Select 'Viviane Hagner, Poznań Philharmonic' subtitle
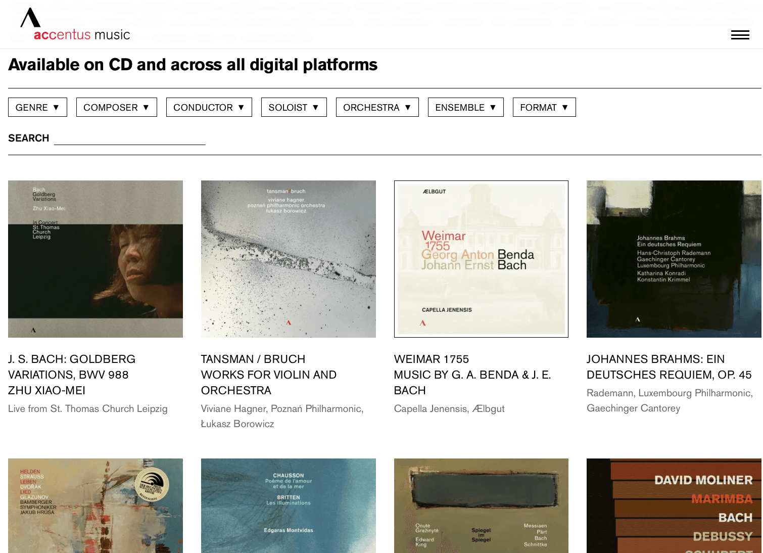Image resolution: width=763 pixels, height=553 pixels. coord(282,416)
